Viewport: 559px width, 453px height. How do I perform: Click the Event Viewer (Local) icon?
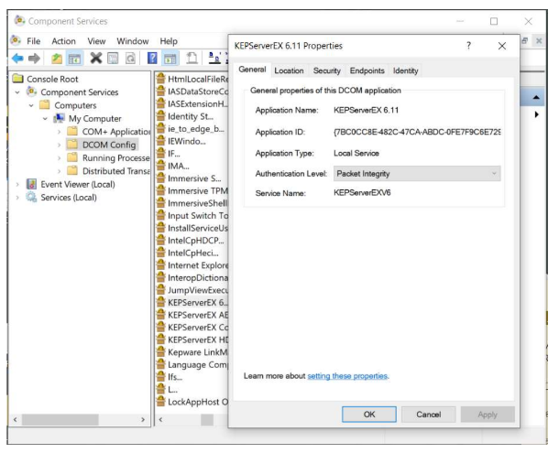31,184
